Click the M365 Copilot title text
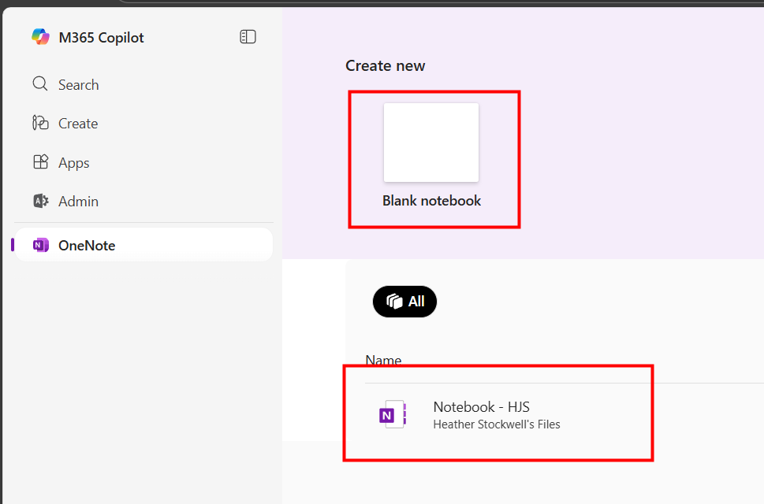Screen dimensions: 764x504 click(102, 38)
